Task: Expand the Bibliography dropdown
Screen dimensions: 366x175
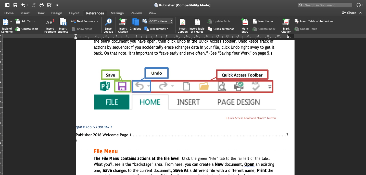Action: [168, 29]
